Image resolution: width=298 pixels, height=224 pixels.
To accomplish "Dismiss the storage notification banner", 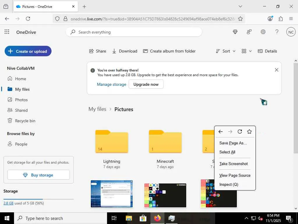I will pyautogui.click(x=276, y=70).
